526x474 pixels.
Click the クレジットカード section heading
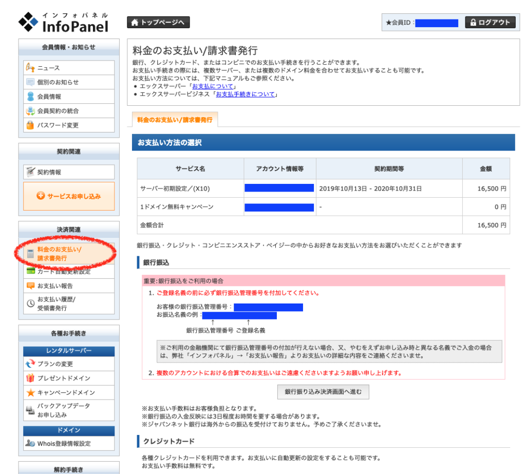[x=168, y=441]
